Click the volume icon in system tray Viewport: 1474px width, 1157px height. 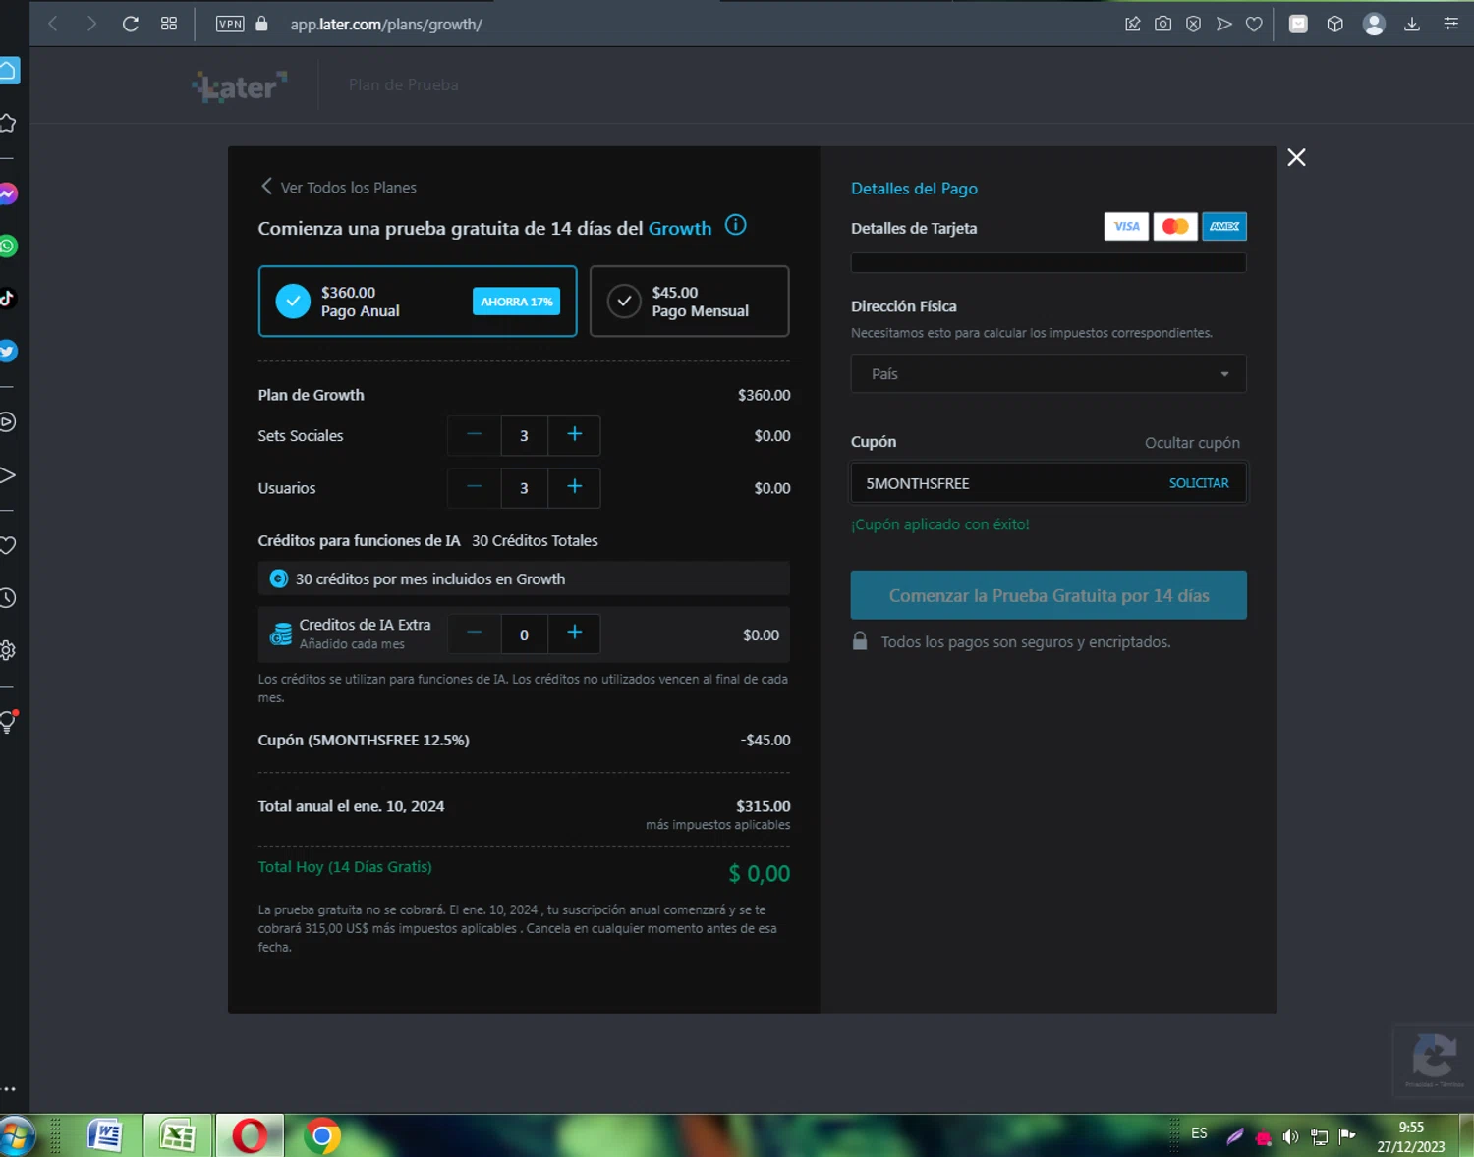pos(1290,1137)
